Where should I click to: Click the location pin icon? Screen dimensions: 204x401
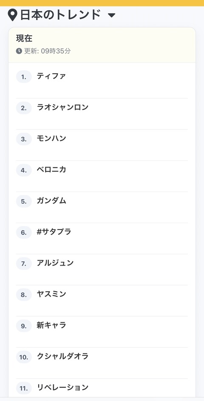click(12, 15)
